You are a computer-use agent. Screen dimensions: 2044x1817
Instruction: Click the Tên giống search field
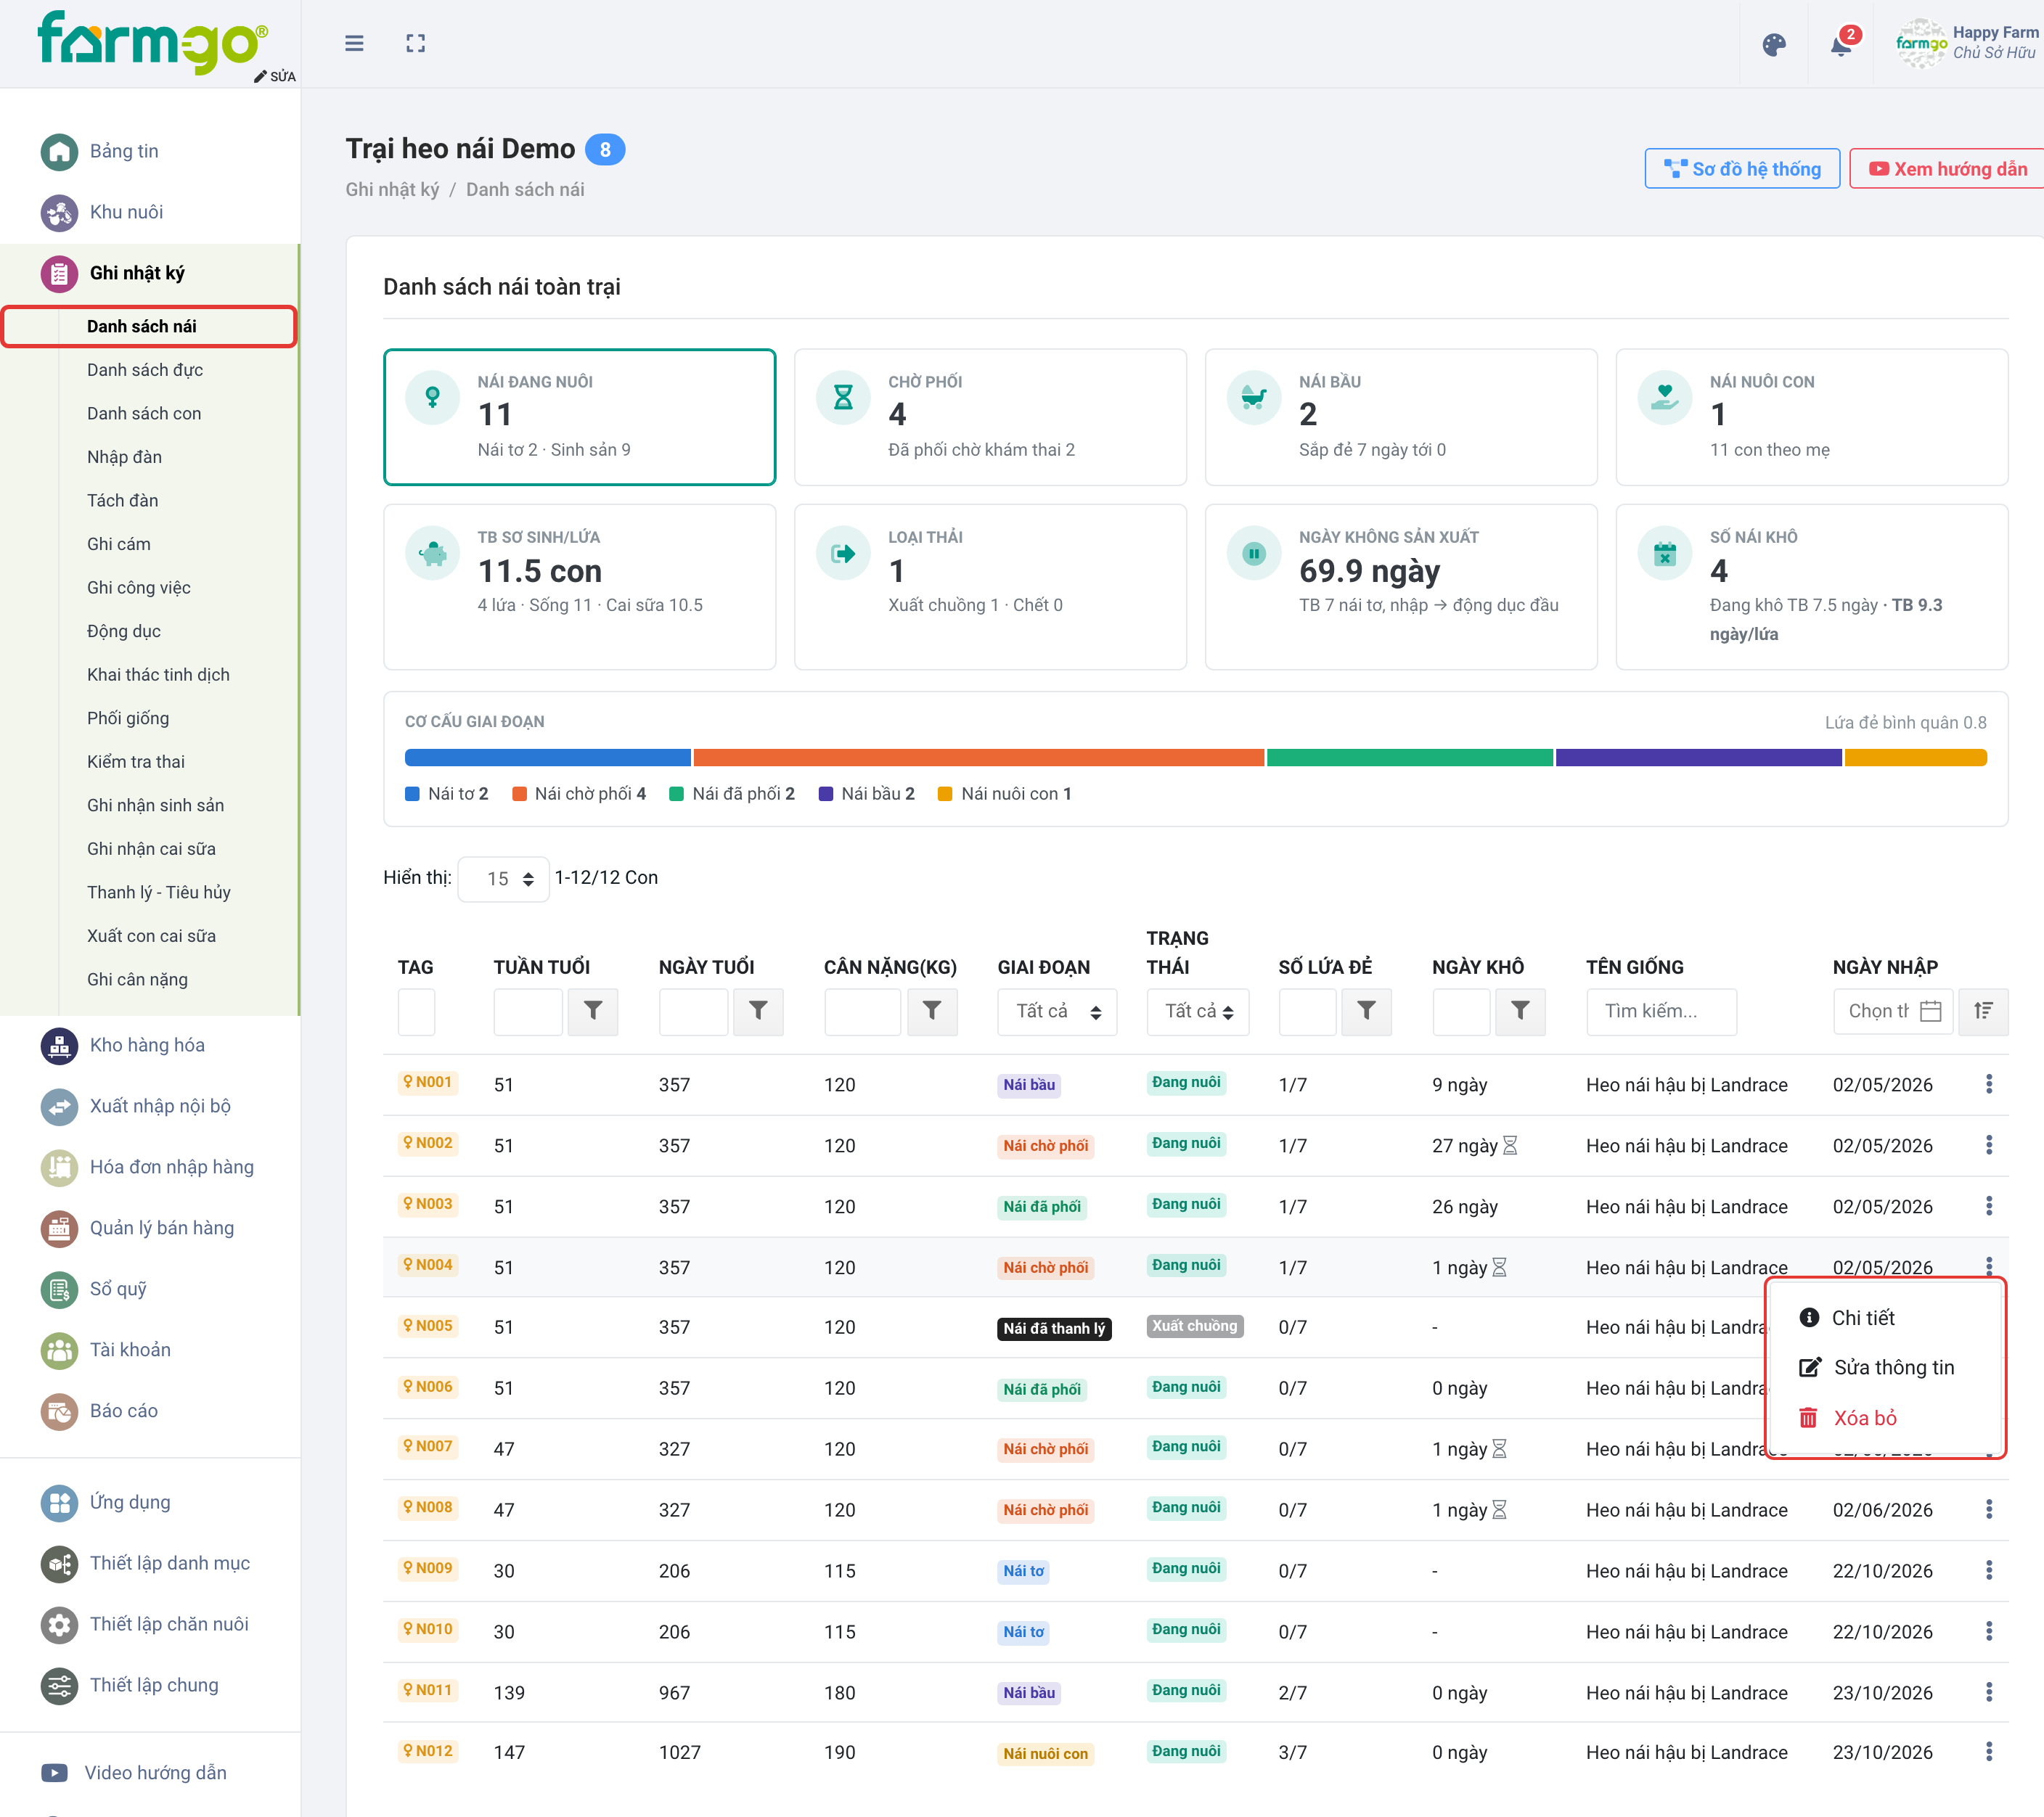click(x=1661, y=1012)
